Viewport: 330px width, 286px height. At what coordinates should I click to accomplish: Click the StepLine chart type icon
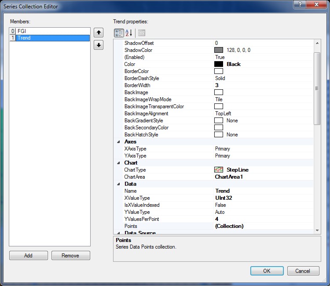219,170
